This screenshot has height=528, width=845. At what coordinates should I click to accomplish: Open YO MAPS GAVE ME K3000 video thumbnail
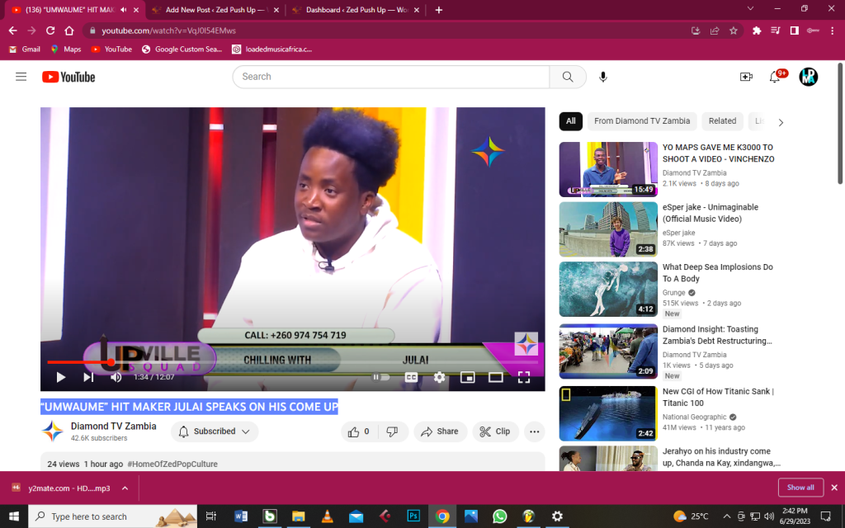[608, 169]
